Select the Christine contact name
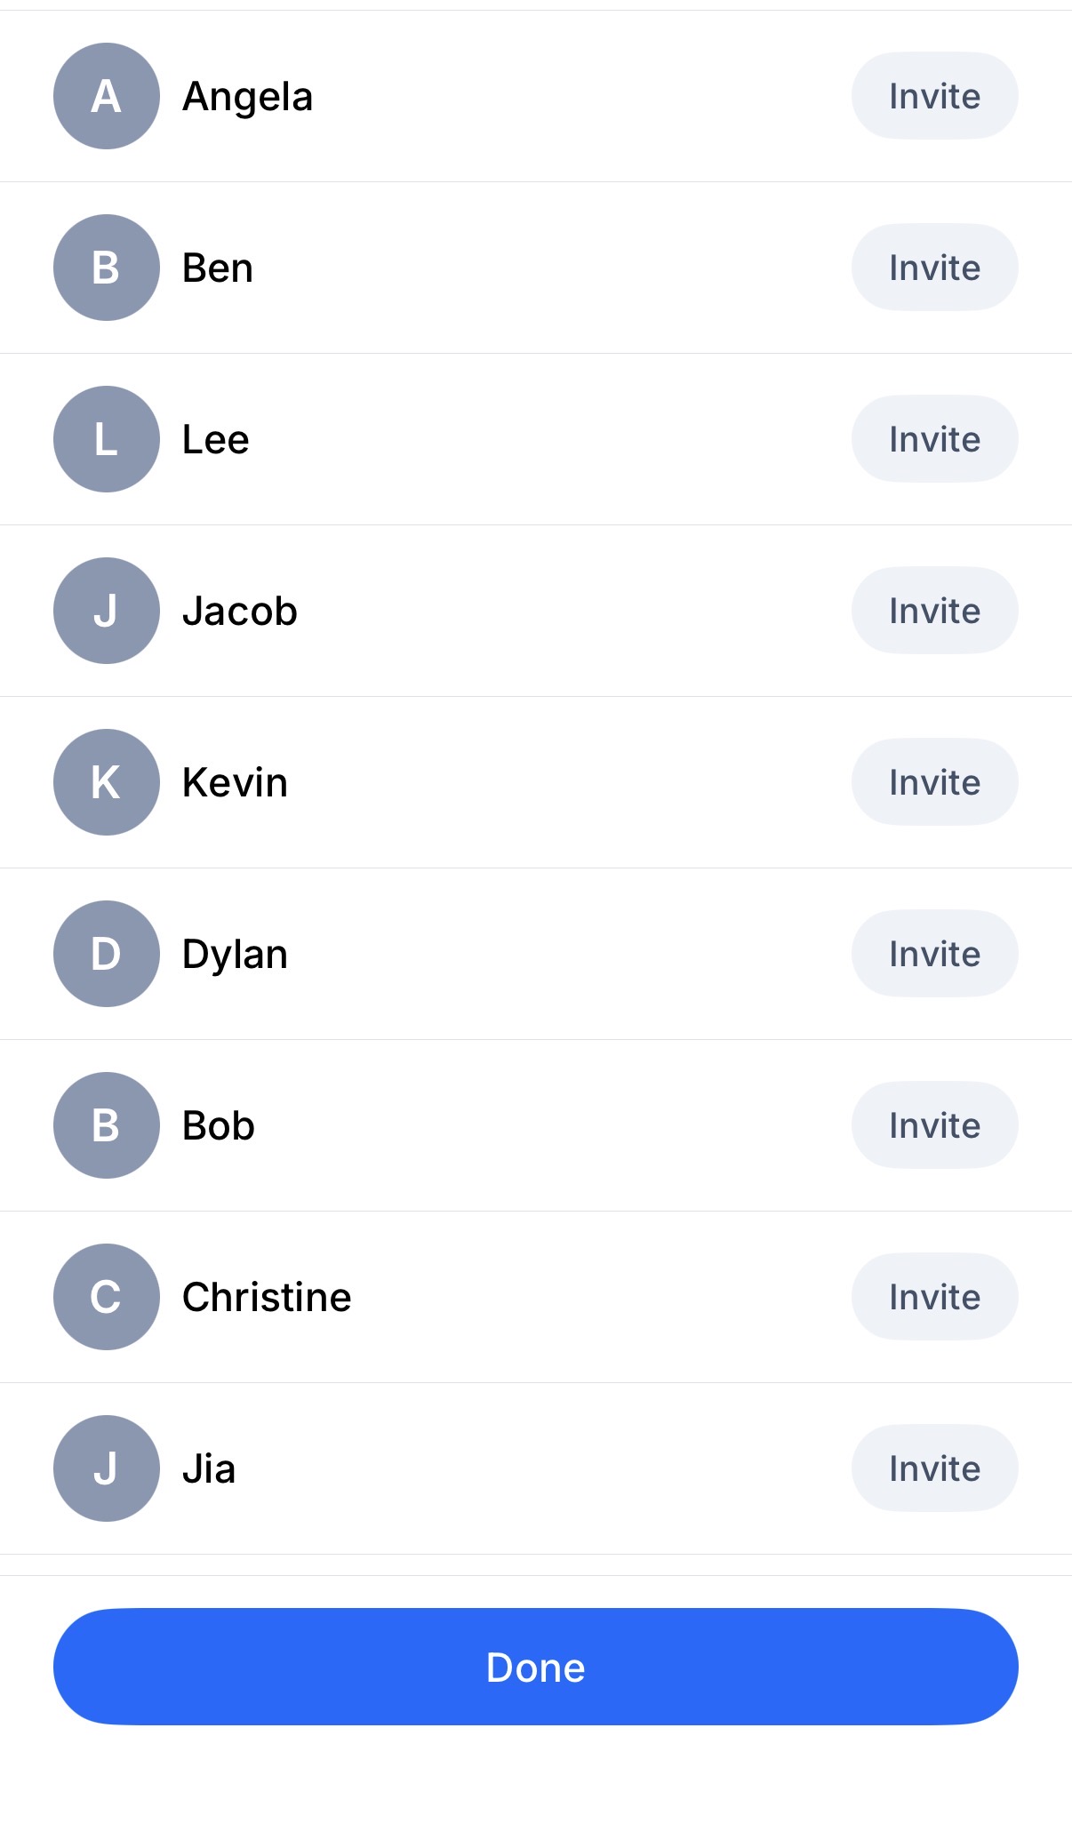This screenshot has width=1072, height=1848. point(267,1297)
